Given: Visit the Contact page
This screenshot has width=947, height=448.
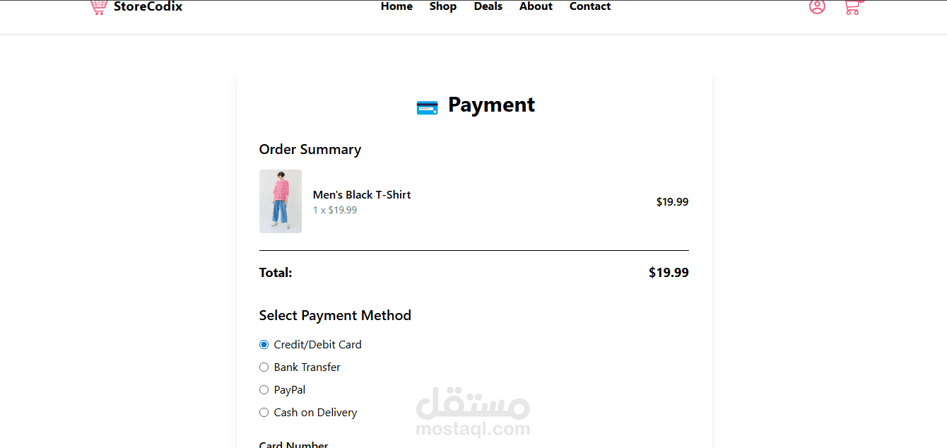Looking at the screenshot, I should pyautogui.click(x=590, y=6).
